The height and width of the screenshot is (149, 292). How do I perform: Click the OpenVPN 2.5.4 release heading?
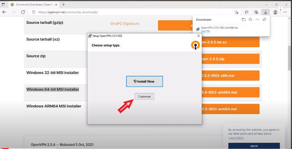coord(62,144)
